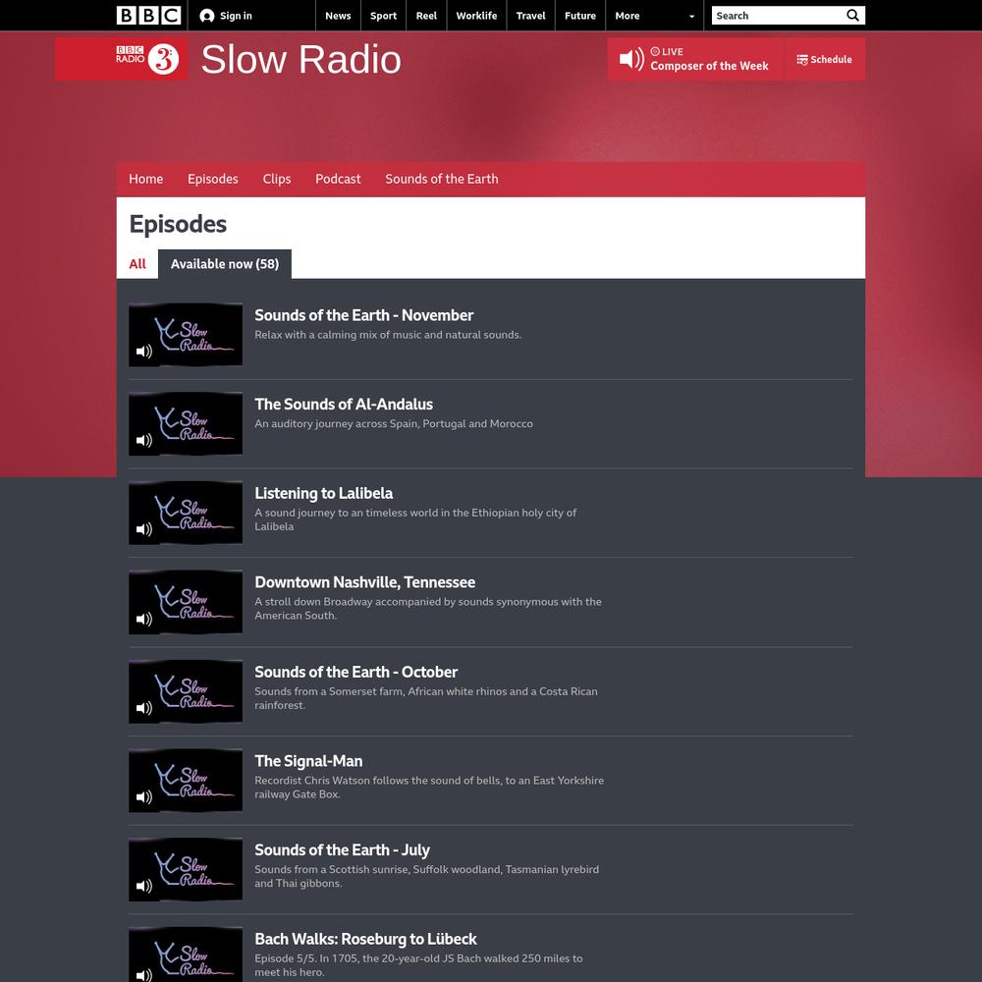Click the Composer of the Week live link
Image resolution: width=982 pixels, height=982 pixels.
pos(709,66)
